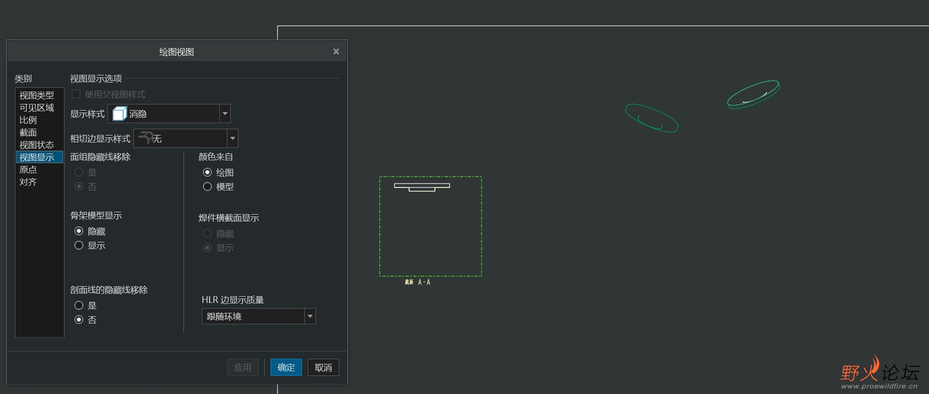
Task: Select 视图类型 category in the list
Action: [37, 95]
